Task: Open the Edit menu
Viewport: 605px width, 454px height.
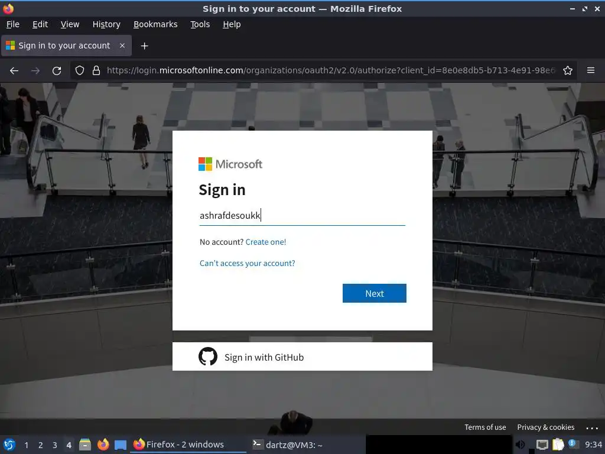Action: pyautogui.click(x=40, y=24)
